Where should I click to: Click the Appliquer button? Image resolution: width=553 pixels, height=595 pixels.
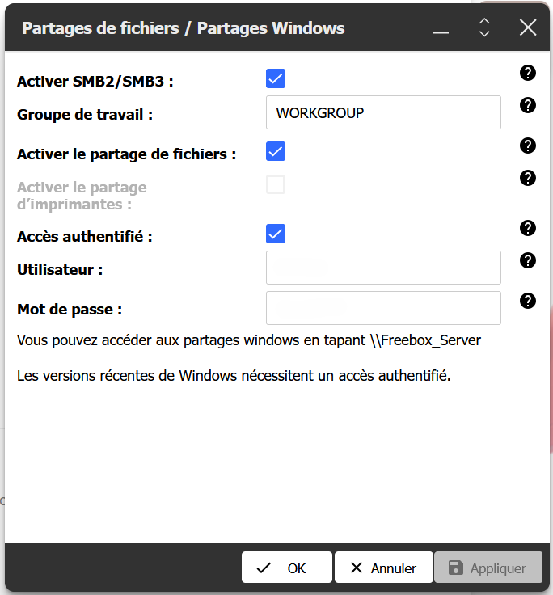487,568
